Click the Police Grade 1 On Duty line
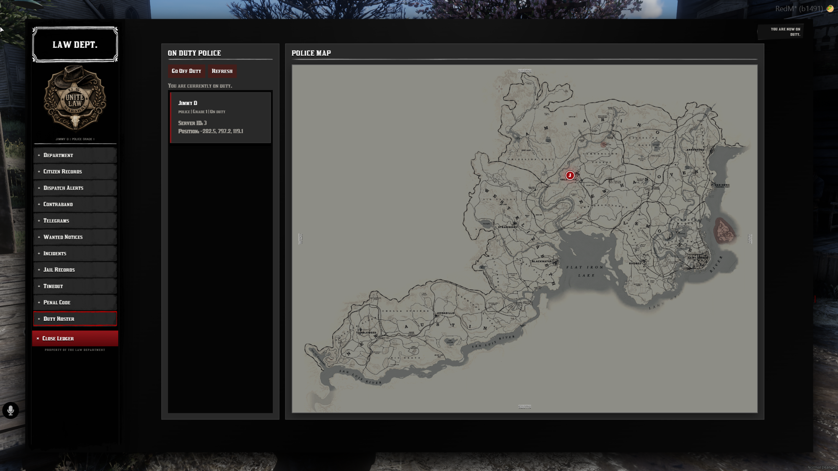 [x=202, y=112]
